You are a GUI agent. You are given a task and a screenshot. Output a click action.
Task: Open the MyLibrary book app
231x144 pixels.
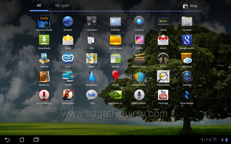(x=44, y=77)
